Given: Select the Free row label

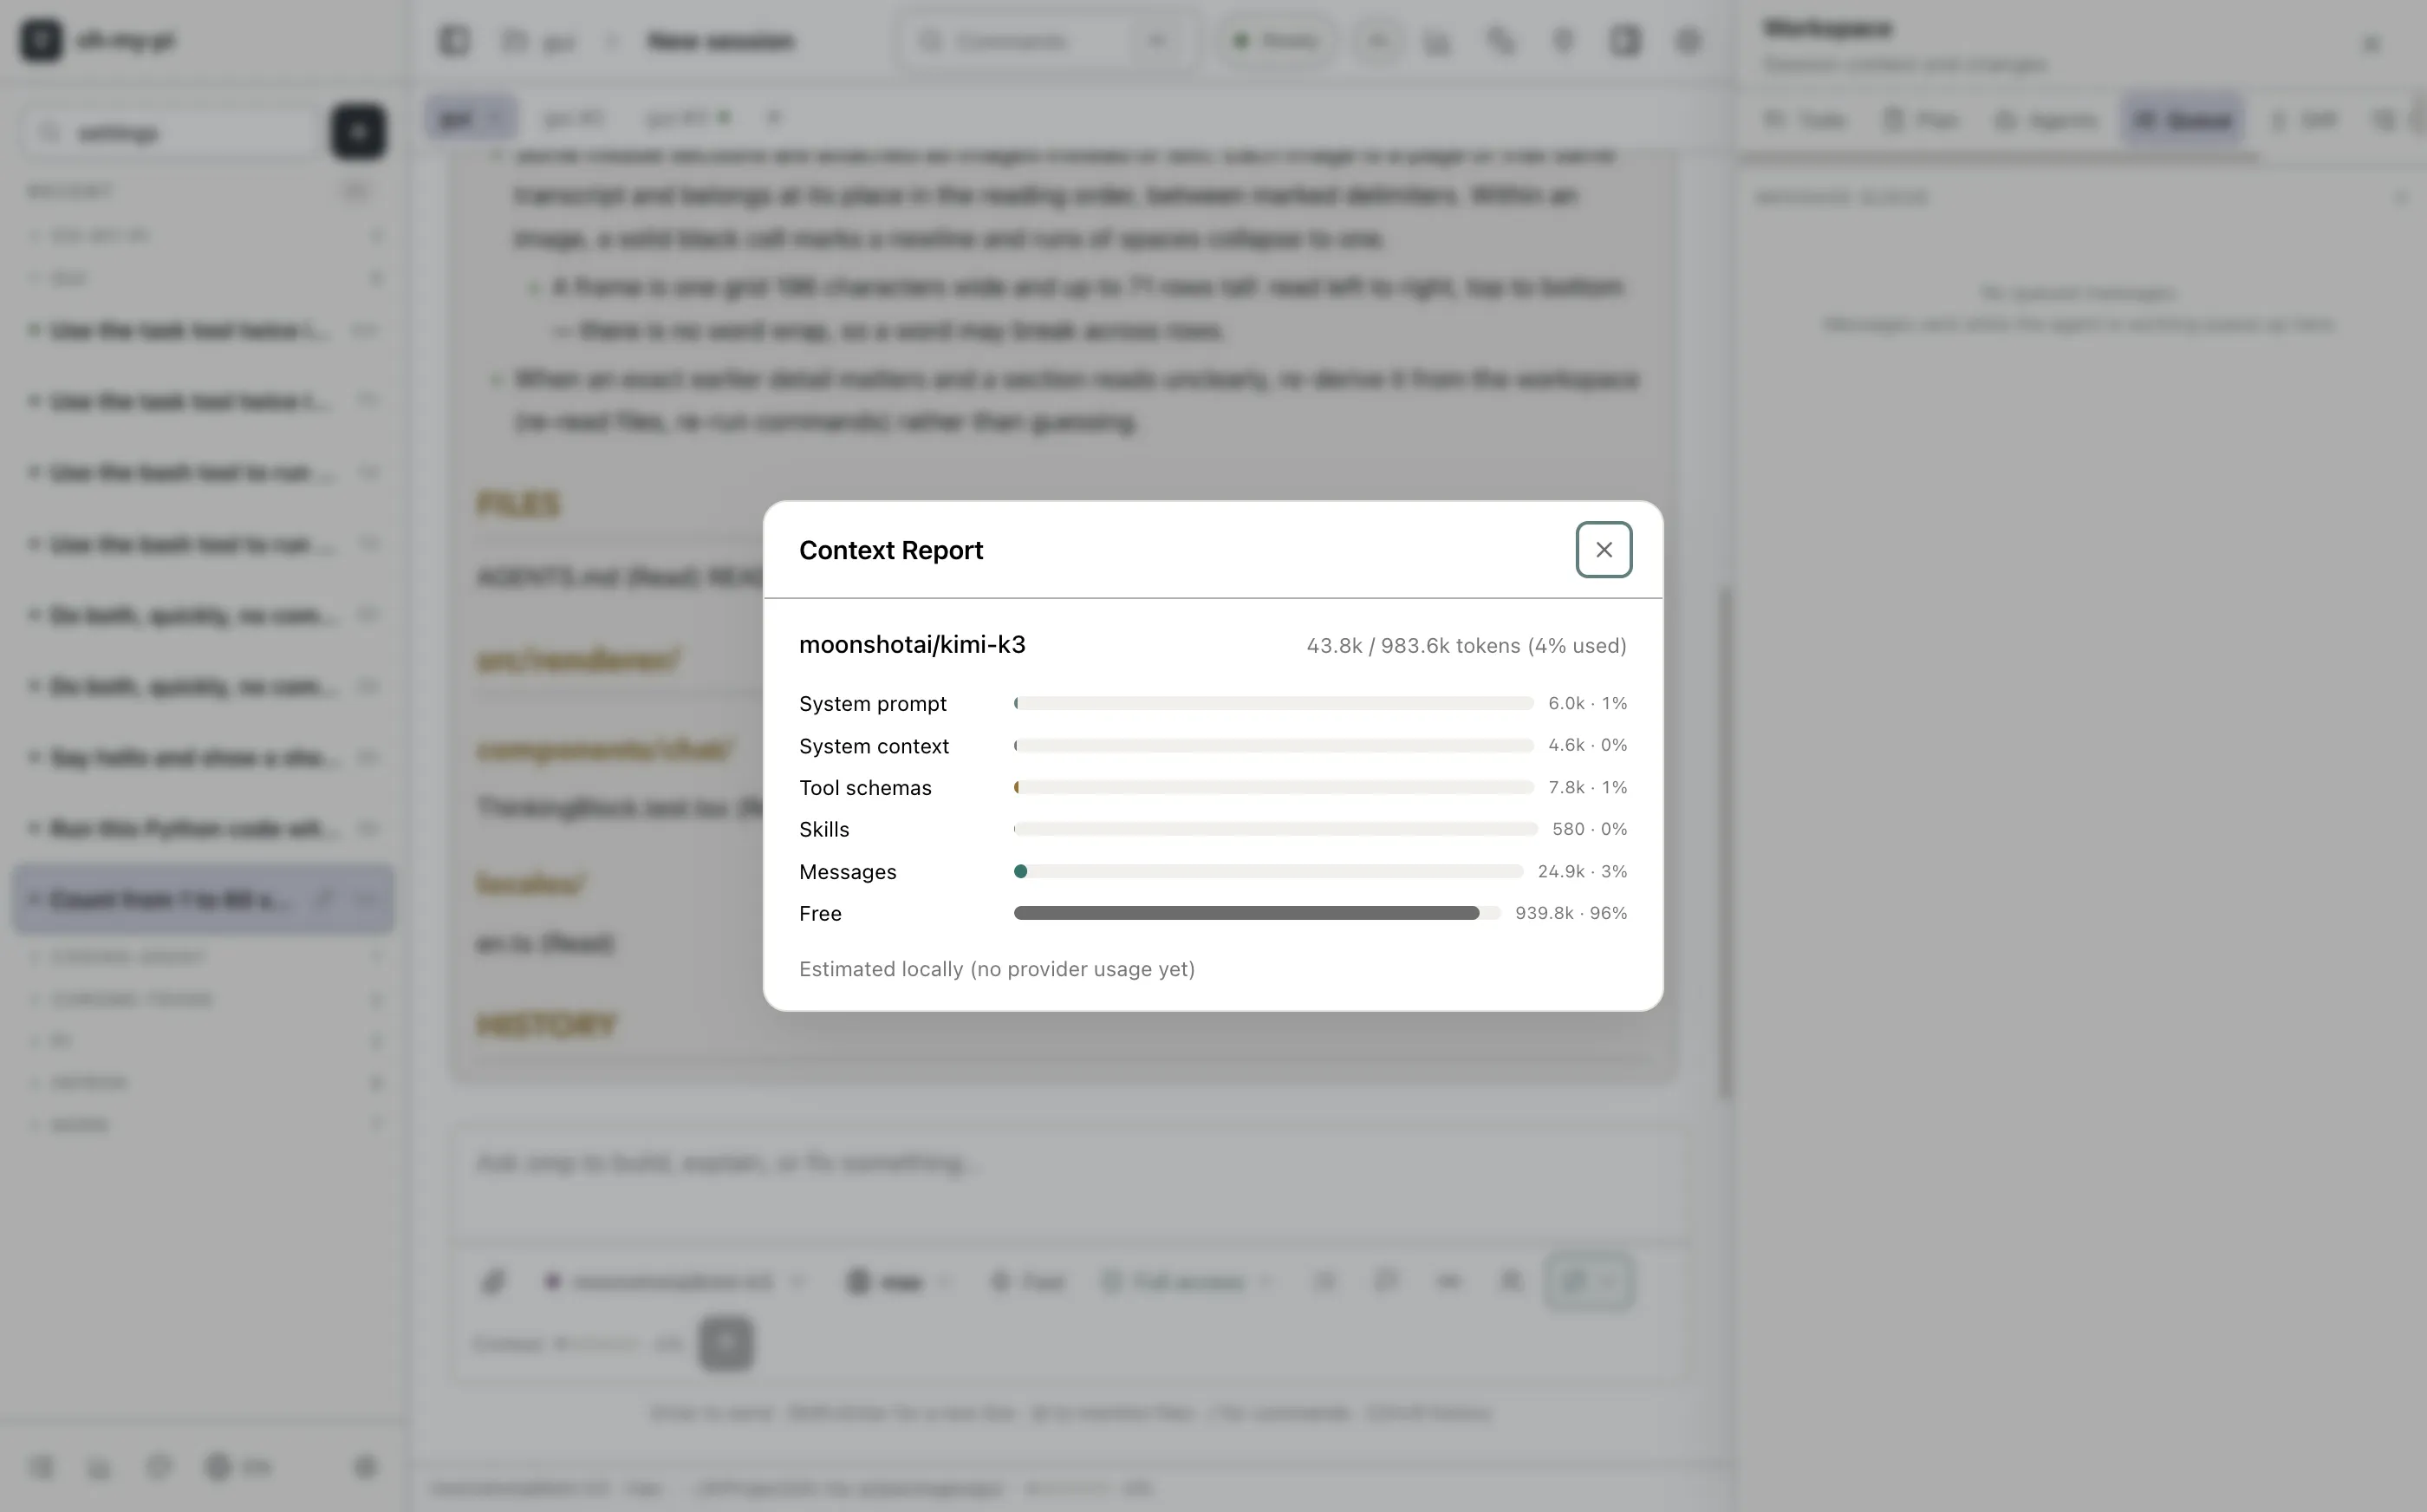Looking at the screenshot, I should point(820,913).
